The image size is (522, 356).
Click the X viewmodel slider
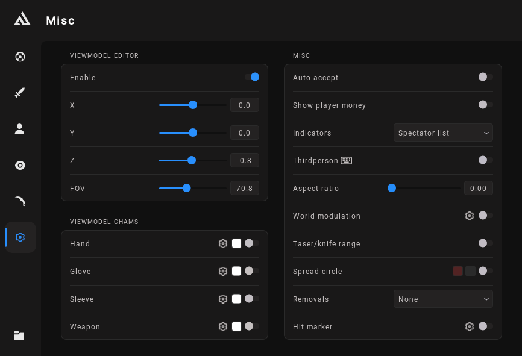click(x=193, y=105)
